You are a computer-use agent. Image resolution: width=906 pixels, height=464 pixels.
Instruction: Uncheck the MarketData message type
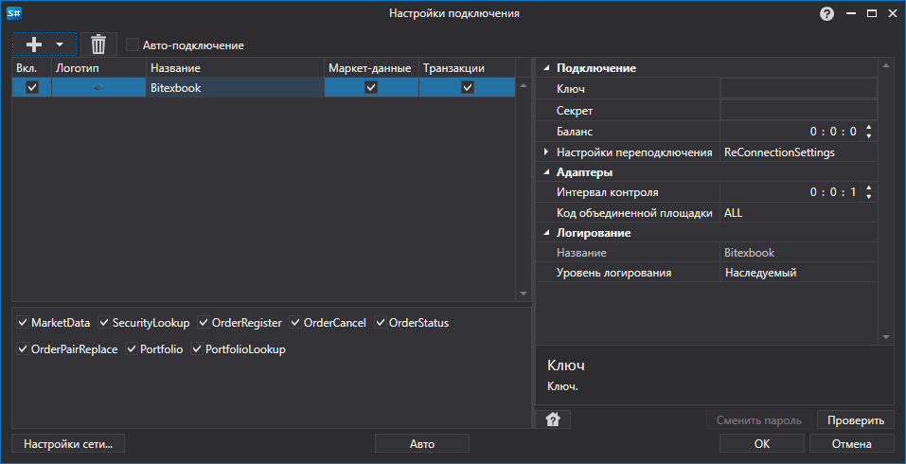tap(23, 322)
